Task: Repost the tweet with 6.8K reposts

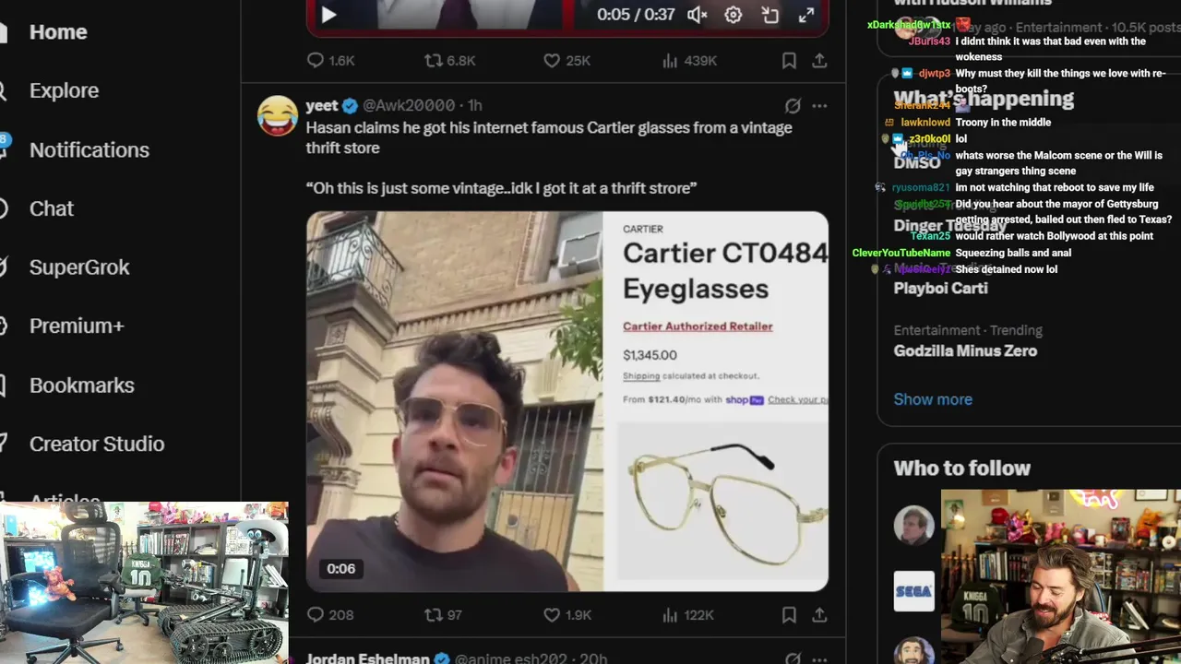Action: [449, 61]
